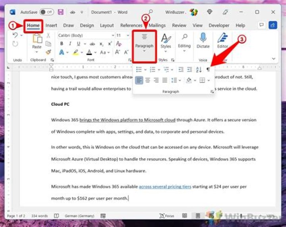Viewport: 286px width, 227px height.
Task: Open the Customize Quick Access Toolbar arrow
Action: point(82,12)
